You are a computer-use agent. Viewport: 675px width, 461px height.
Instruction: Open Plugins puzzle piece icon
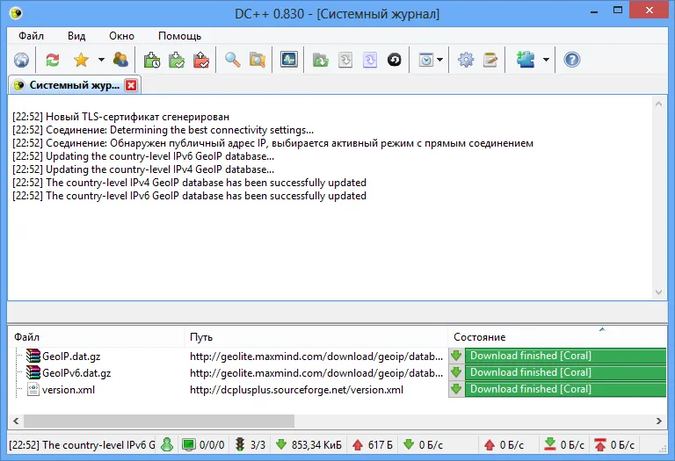tap(526, 60)
